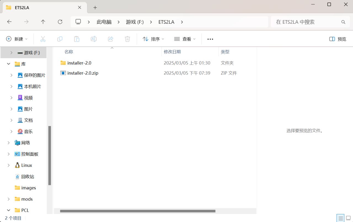Click the share icon in toolbar
This screenshot has height=222, width=353.
pos(111,39)
